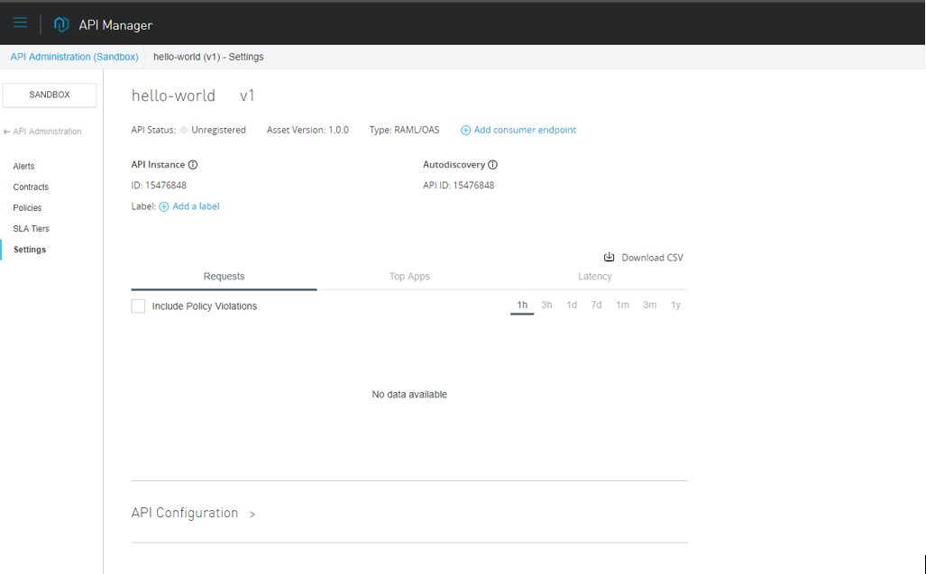Enable Include Policy Violations checkbox
Screen dimensions: 926x574
(x=138, y=306)
